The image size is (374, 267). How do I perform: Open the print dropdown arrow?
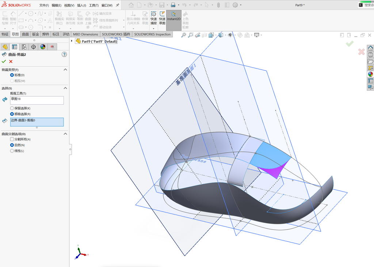(x=178, y=5)
